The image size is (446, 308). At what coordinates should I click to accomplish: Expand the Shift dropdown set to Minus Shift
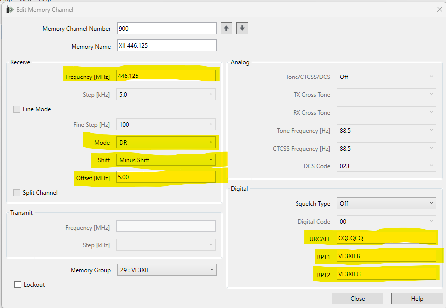[166, 160]
